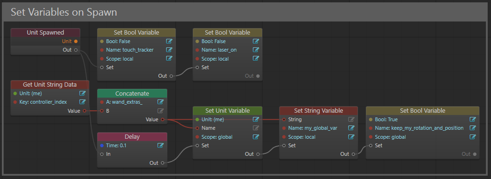Click the Out port on Delay node
The width and height of the screenshot is (491, 179).
tap(163, 163)
